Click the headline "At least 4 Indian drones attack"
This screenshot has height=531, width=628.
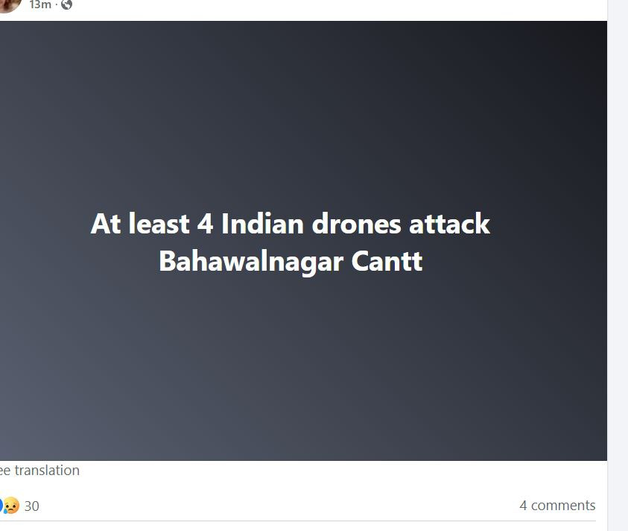(291, 224)
